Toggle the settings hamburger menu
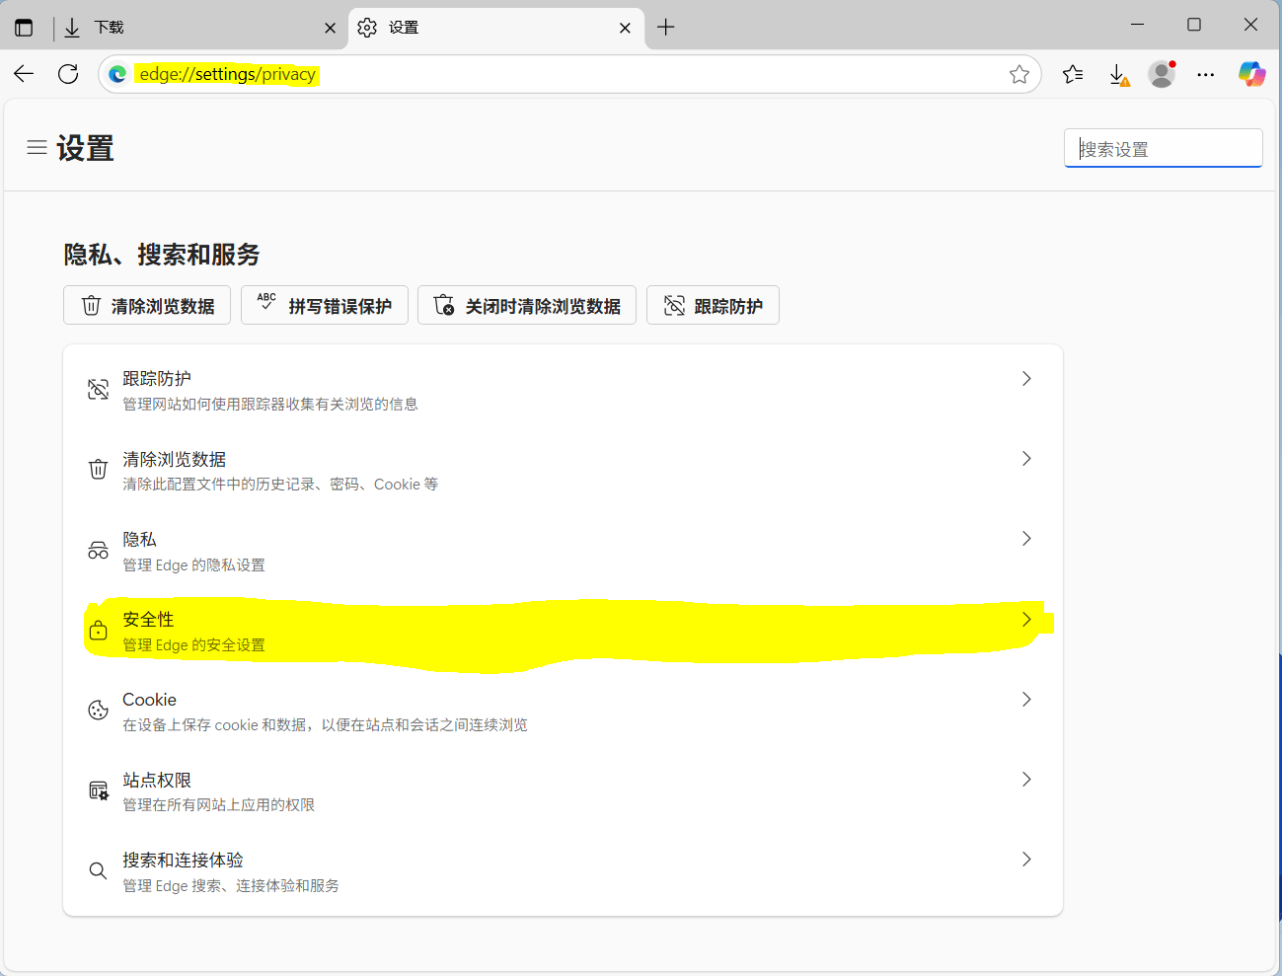This screenshot has width=1282, height=976. click(x=37, y=148)
